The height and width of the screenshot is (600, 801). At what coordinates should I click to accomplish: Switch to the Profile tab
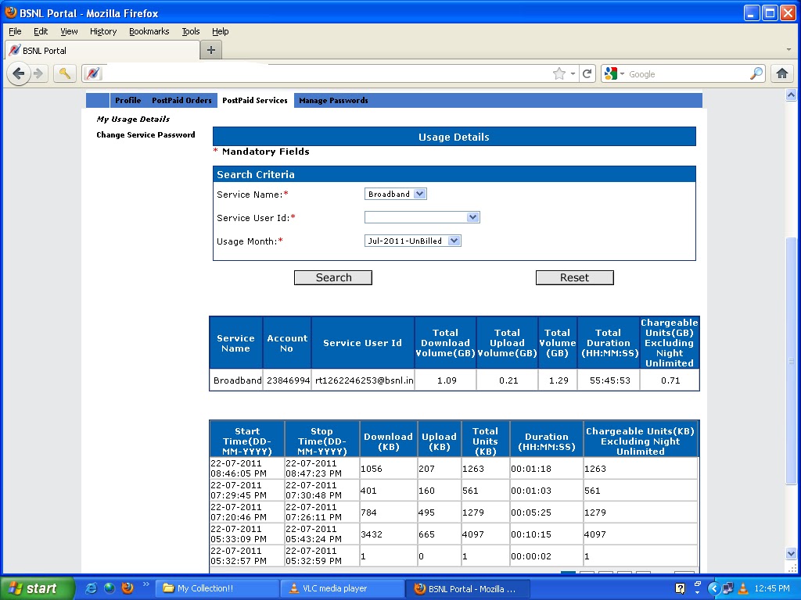click(128, 101)
